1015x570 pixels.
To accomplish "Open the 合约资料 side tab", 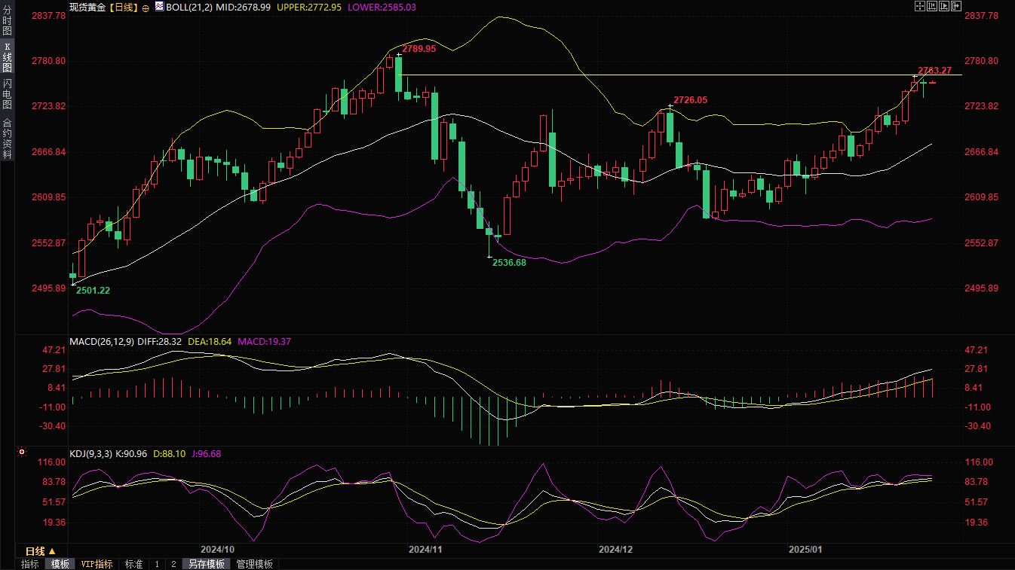I will [x=7, y=138].
